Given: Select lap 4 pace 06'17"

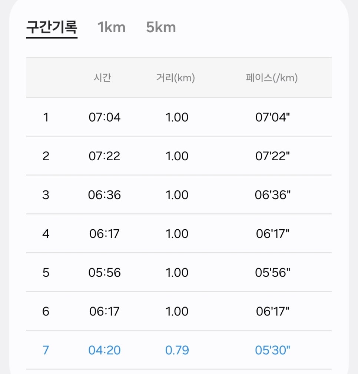Looking at the screenshot, I should pyautogui.click(x=273, y=234).
